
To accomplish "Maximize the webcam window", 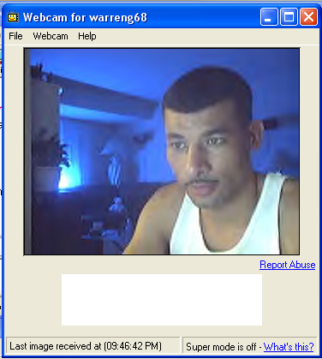I will 289,17.
